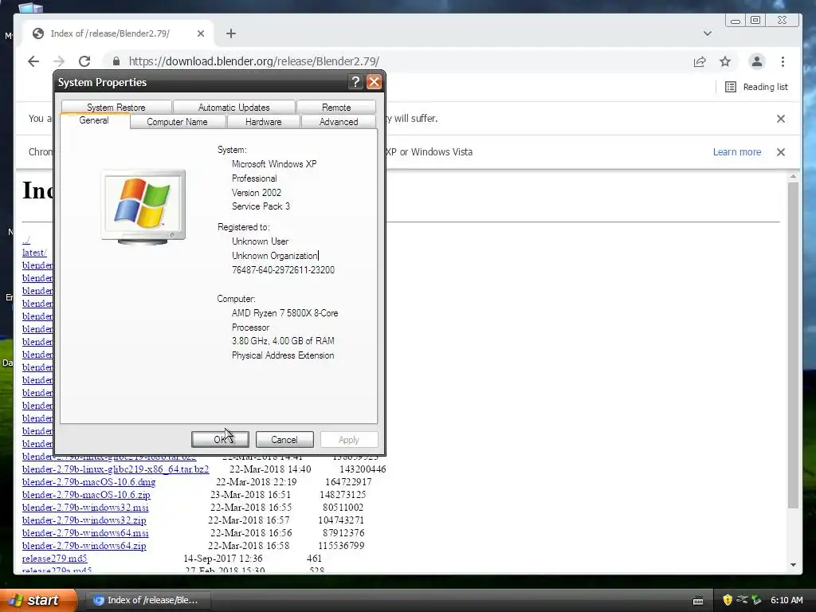Reload the Blender download page
Viewport: 816px width, 612px height.
[84, 61]
